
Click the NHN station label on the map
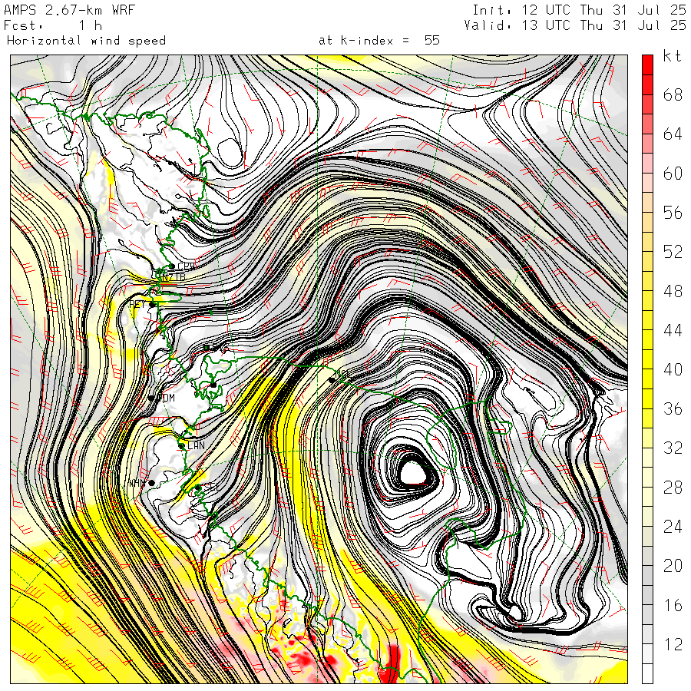pyautogui.click(x=137, y=484)
